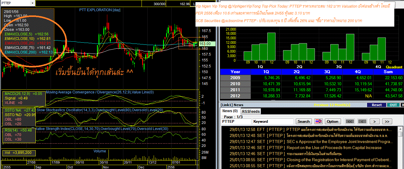Screen dimensions: 404x169
Task: Click the Search button in News panel
Action: (304, 121)
